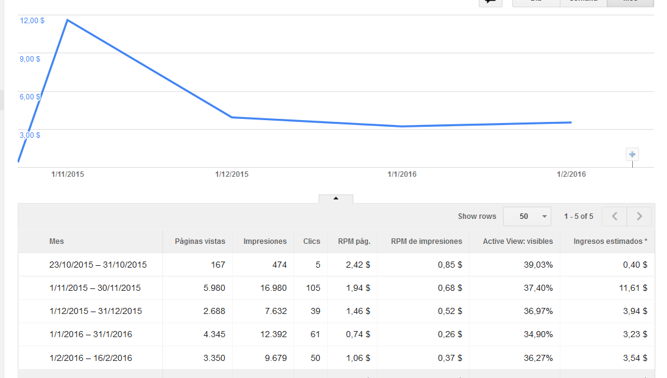Click the blue plus icon on chart
Screen dimensions: 667x378
tap(632, 154)
